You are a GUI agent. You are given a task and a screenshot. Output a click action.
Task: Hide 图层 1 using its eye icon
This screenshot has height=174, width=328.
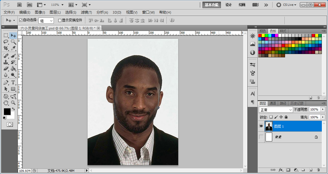click(x=261, y=126)
